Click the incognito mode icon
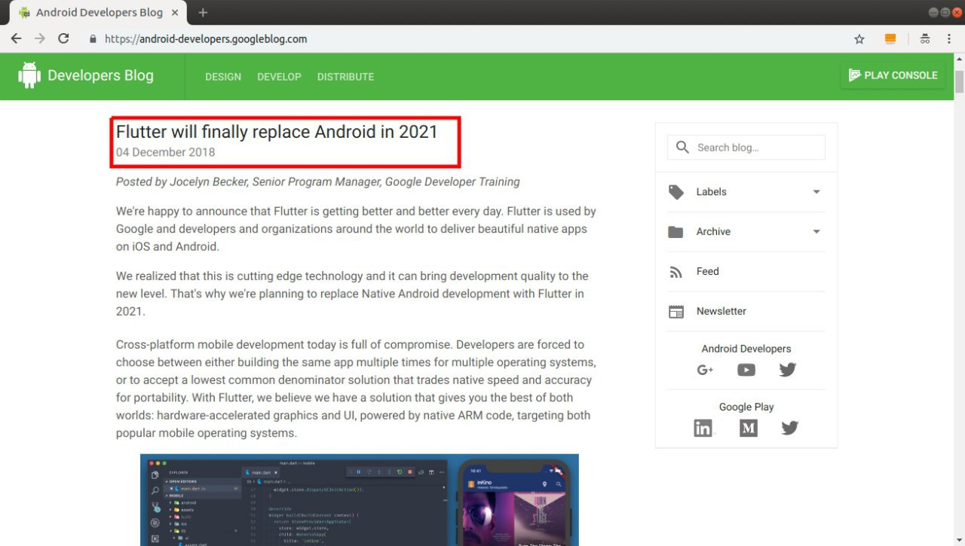Viewport: 965px width, 546px height. tap(924, 39)
